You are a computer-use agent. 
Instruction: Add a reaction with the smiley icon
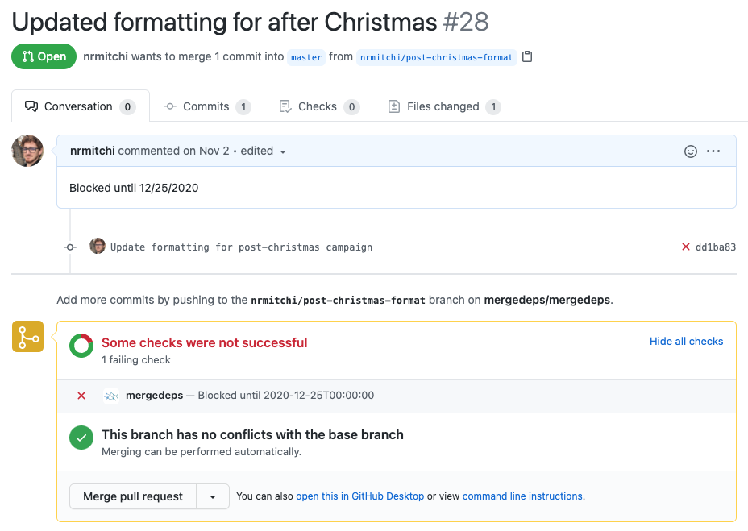[690, 151]
